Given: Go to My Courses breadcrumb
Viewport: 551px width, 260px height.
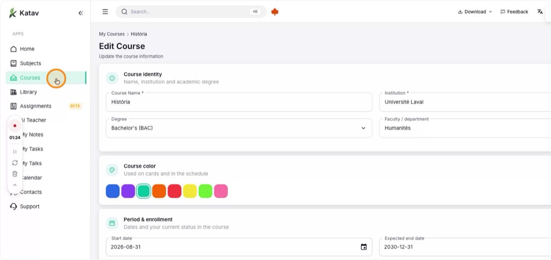Looking at the screenshot, I should click(112, 34).
